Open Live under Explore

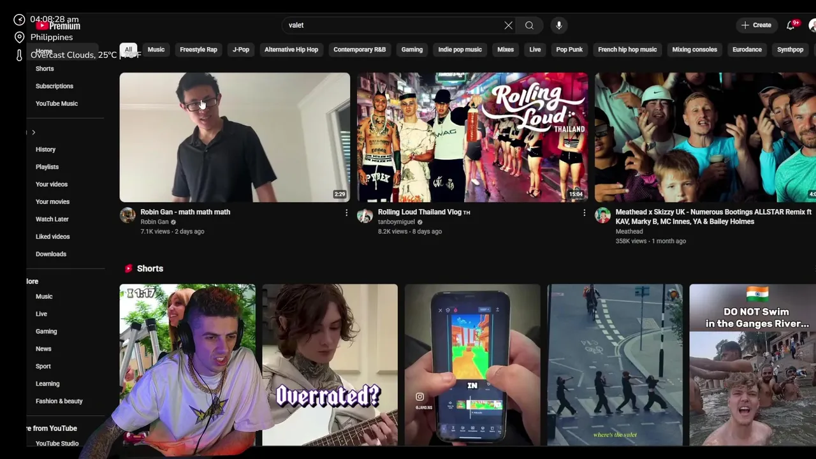pyautogui.click(x=41, y=314)
